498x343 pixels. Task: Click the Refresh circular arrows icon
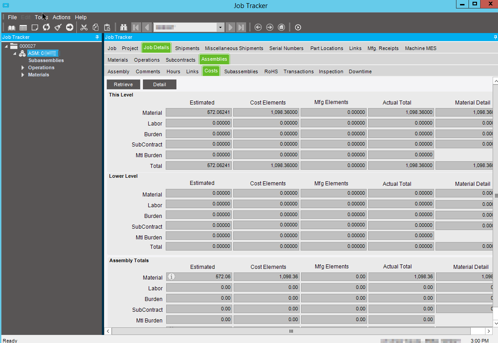46,27
